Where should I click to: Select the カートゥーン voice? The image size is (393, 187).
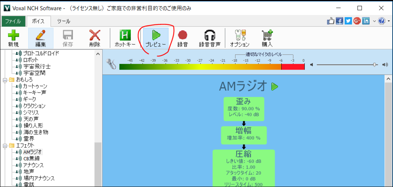(x=35, y=86)
